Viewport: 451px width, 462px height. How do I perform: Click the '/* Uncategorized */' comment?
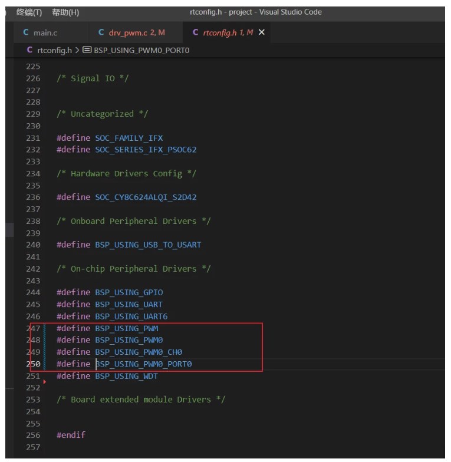(x=103, y=114)
